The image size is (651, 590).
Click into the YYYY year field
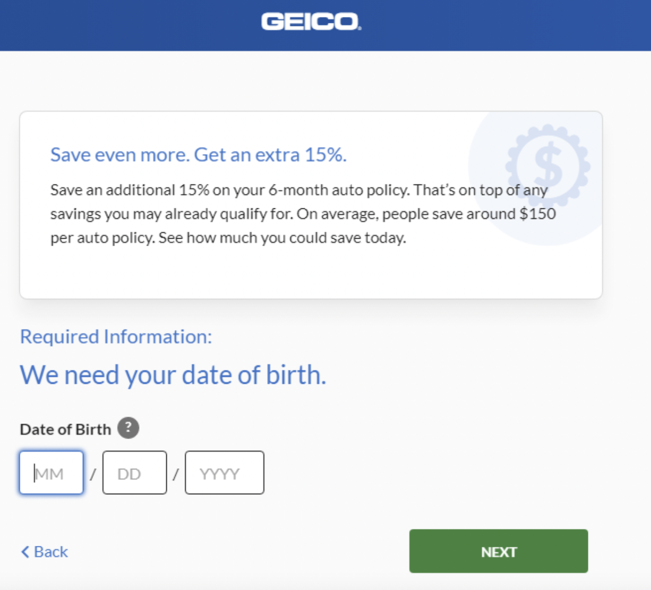click(225, 473)
